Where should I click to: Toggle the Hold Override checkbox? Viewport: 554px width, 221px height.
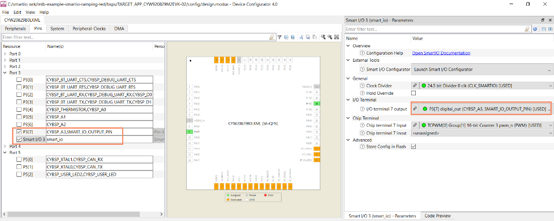[x=413, y=93]
